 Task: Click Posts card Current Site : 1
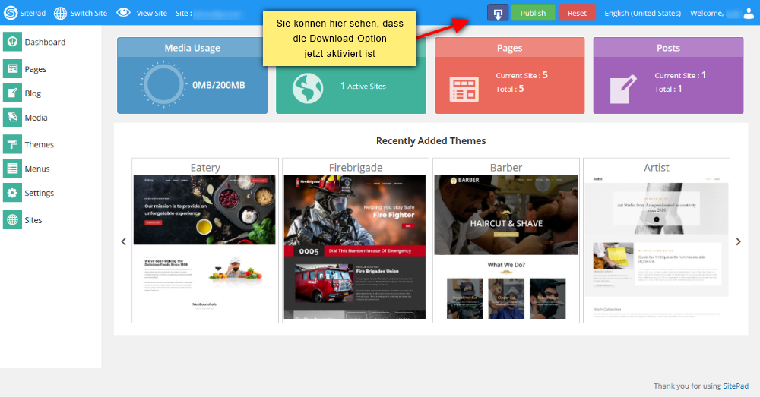(x=680, y=75)
